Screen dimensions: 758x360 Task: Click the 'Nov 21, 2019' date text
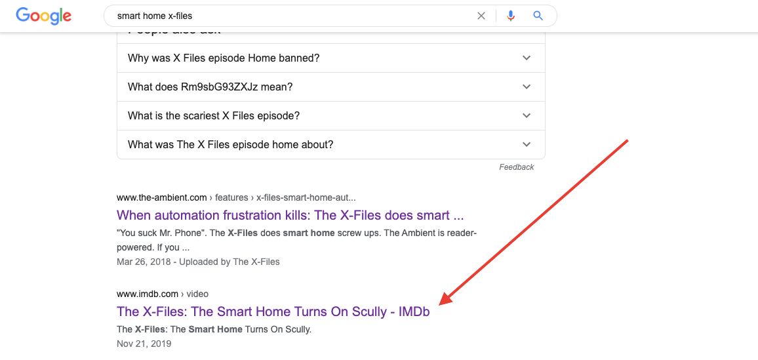144,344
